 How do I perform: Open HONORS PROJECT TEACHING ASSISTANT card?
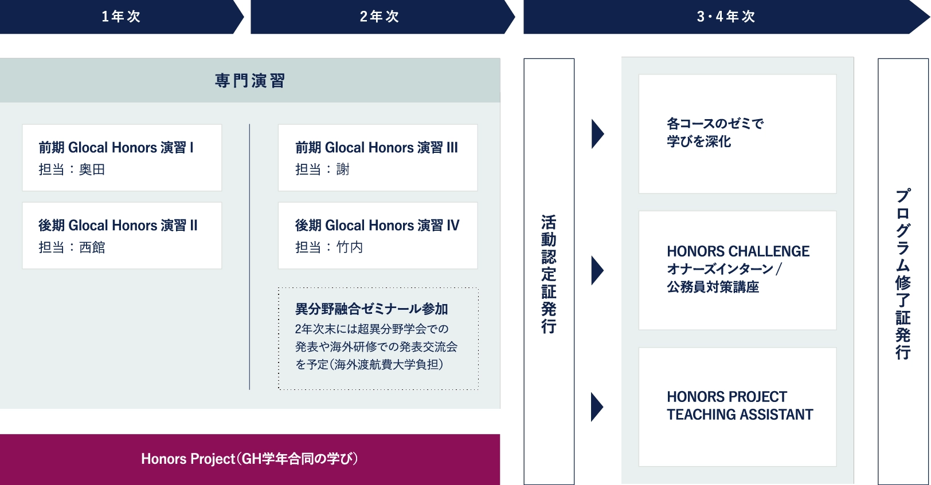click(x=737, y=407)
